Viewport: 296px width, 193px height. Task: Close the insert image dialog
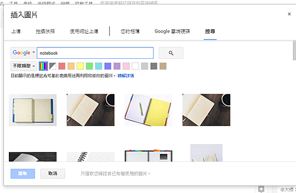(x=289, y=14)
